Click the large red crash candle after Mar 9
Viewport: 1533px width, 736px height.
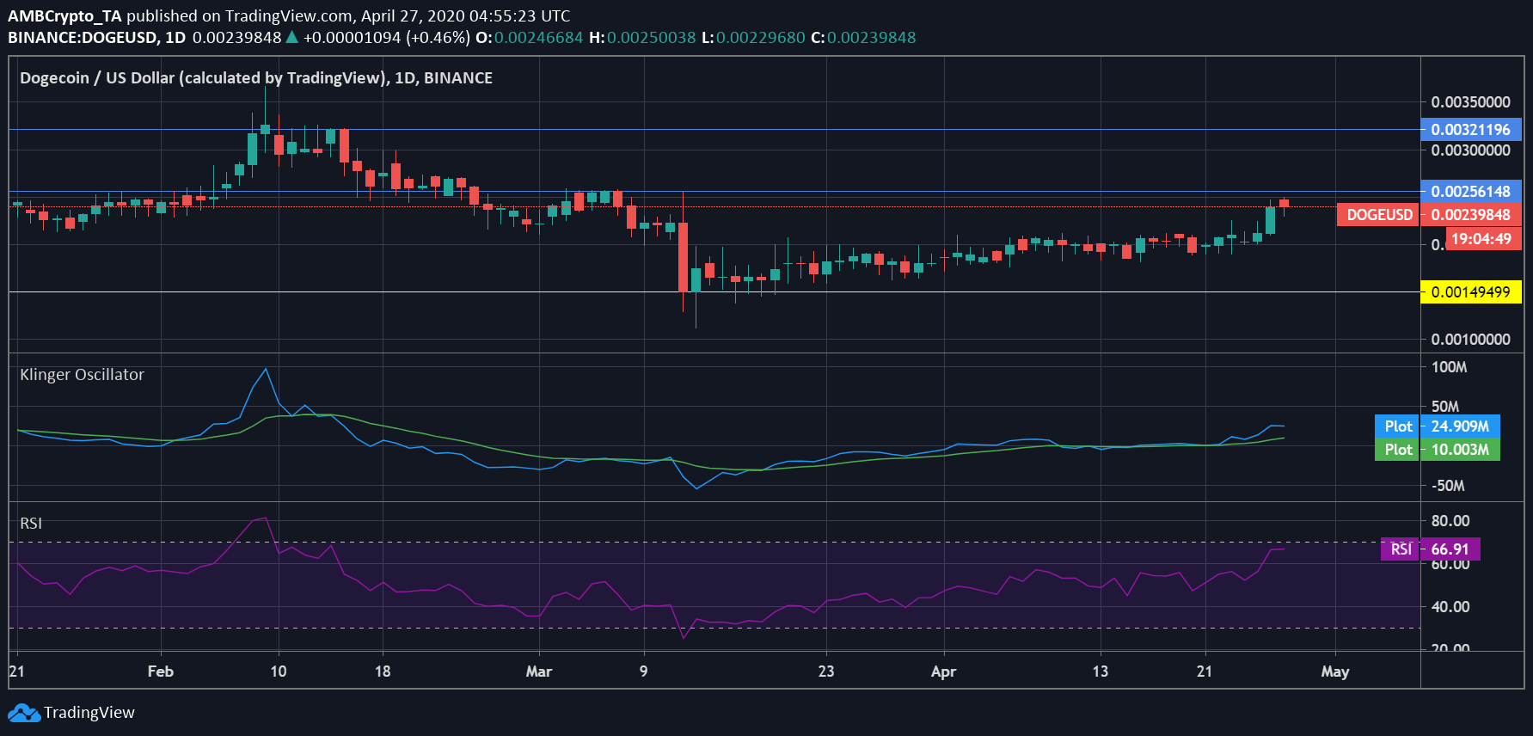click(684, 258)
